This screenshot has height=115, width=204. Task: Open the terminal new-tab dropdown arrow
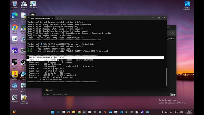[x=61, y=18]
